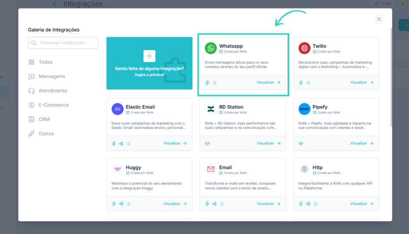
Task: Click the Pesquisar integrações search field
Action: (x=63, y=43)
